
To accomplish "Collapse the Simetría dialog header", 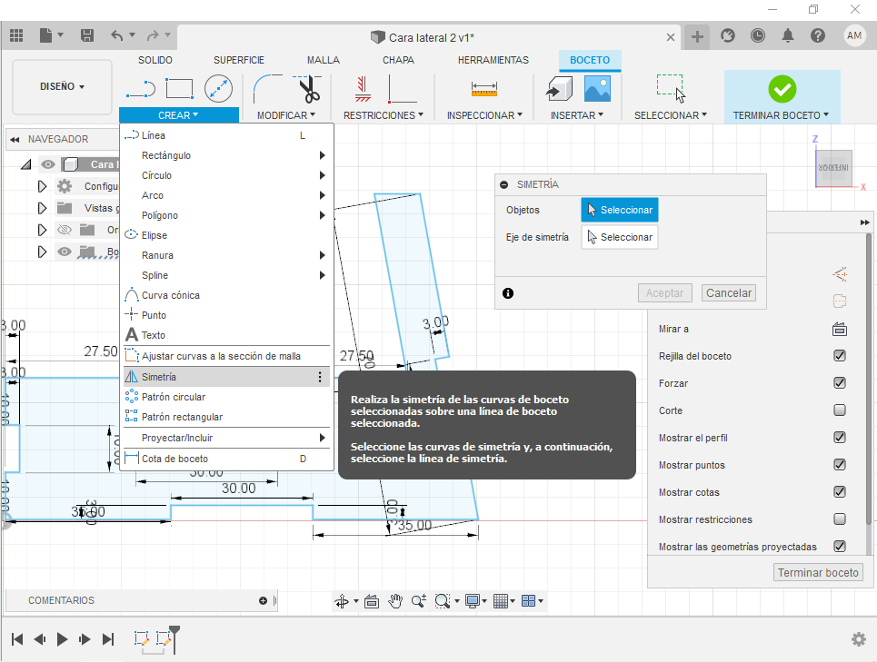I will pyautogui.click(x=504, y=184).
